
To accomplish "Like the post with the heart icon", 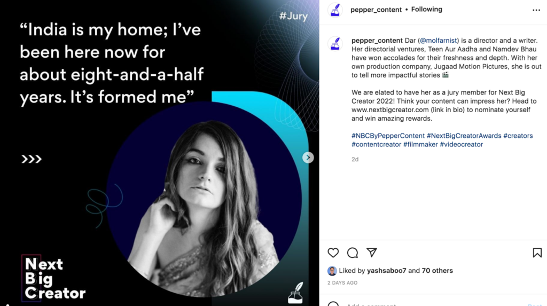I will pos(333,253).
